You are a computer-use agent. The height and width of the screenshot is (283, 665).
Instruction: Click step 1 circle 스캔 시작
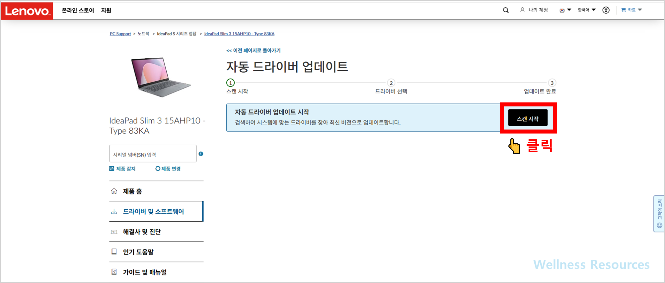click(x=230, y=83)
